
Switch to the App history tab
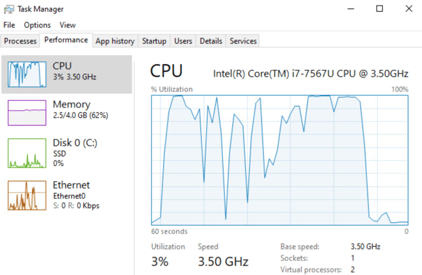[115, 41]
